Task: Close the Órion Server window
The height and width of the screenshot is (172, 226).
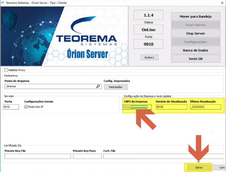Action: tap(222, 3)
